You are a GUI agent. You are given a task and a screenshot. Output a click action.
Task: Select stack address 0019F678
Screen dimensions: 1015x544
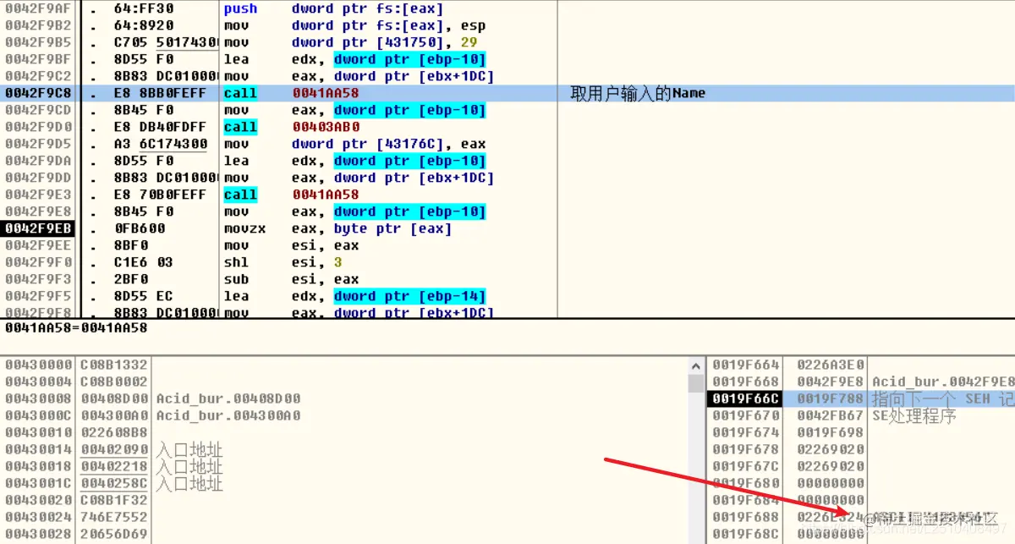(746, 449)
